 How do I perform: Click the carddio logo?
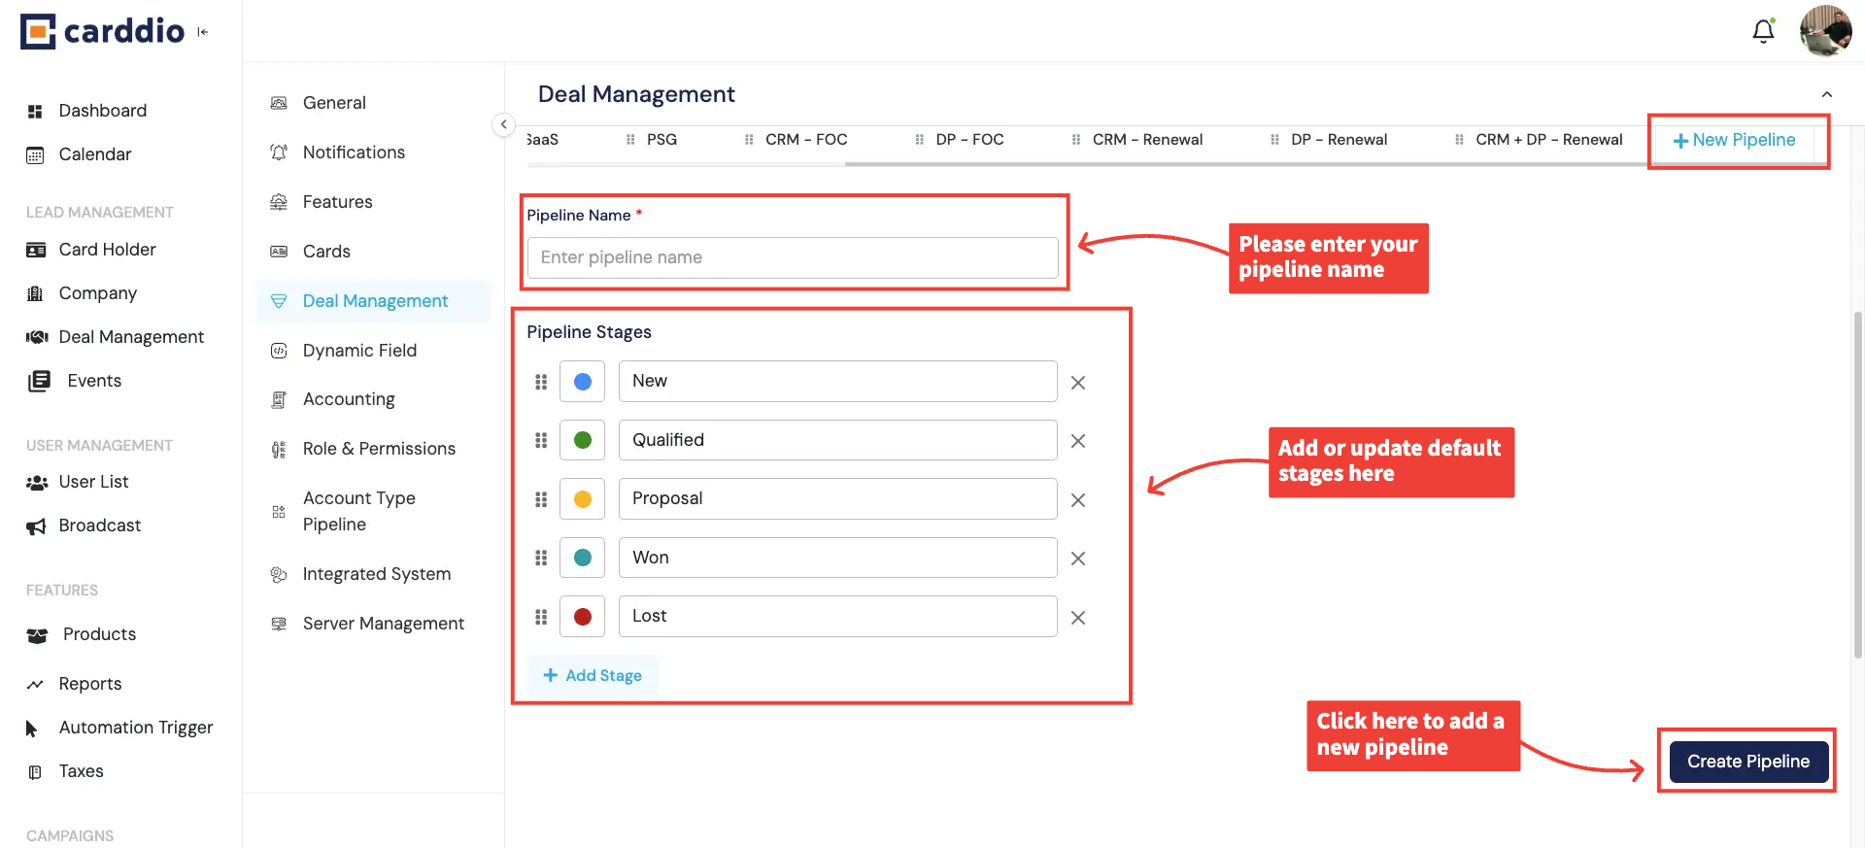tap(102, 31)
